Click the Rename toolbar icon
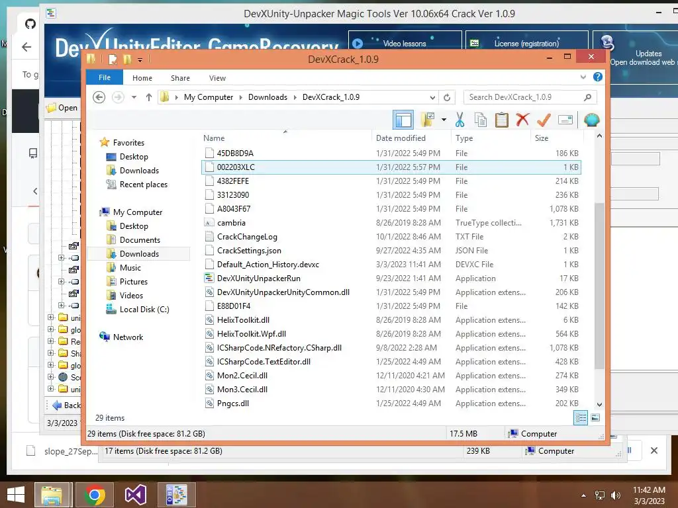The image size is (678, 508). point(565,120)
